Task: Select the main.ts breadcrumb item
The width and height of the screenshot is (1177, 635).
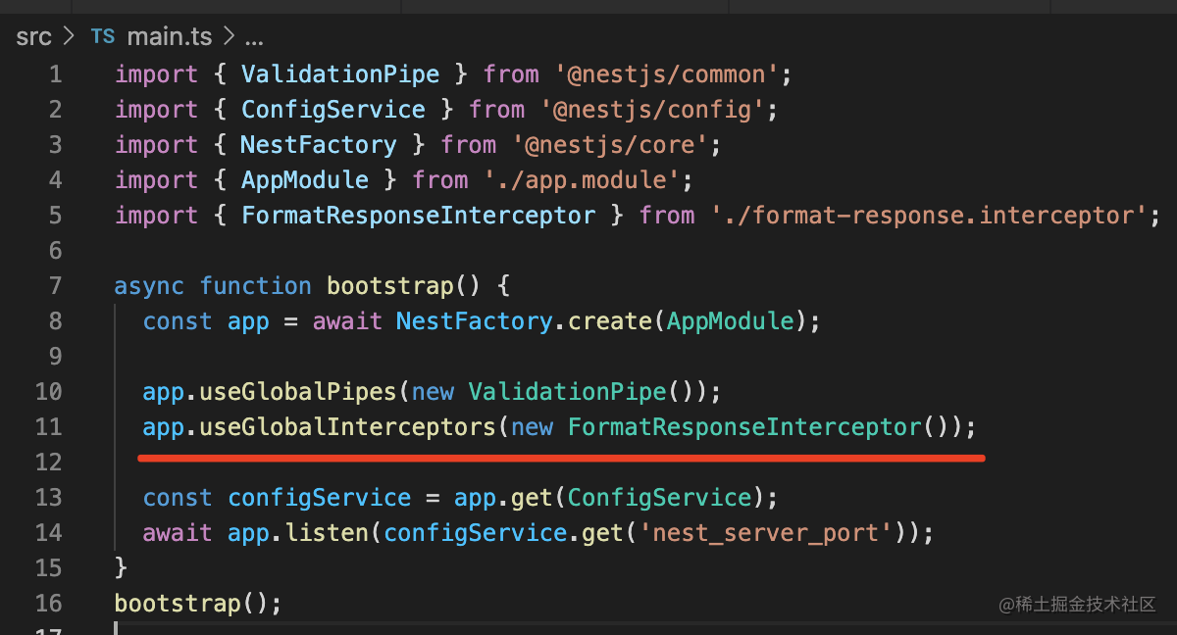Action: [x=171, y=38]
